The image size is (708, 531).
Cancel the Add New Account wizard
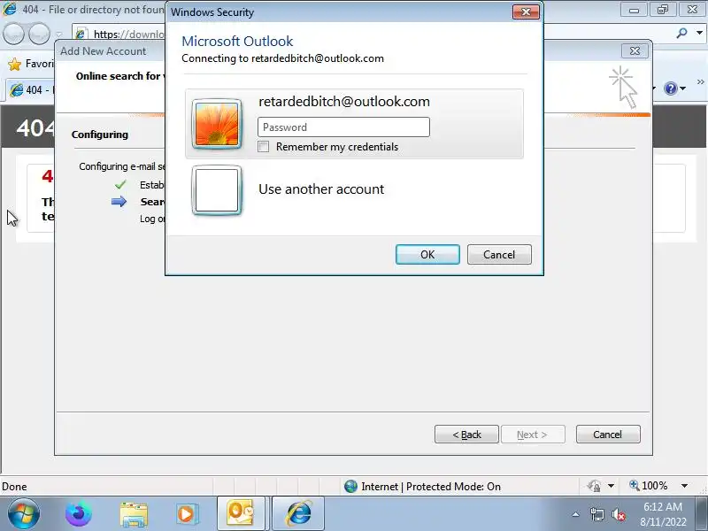(x=608, y=435)
